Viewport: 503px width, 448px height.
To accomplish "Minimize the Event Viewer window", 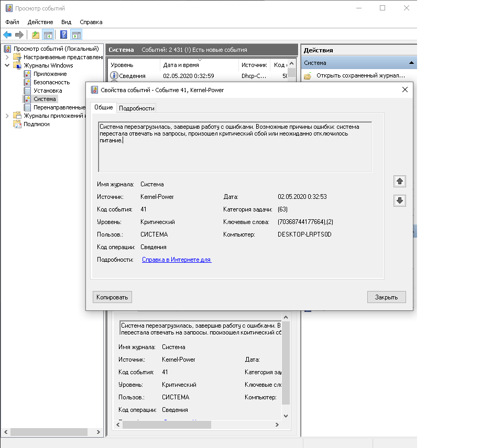I will 358,8.
